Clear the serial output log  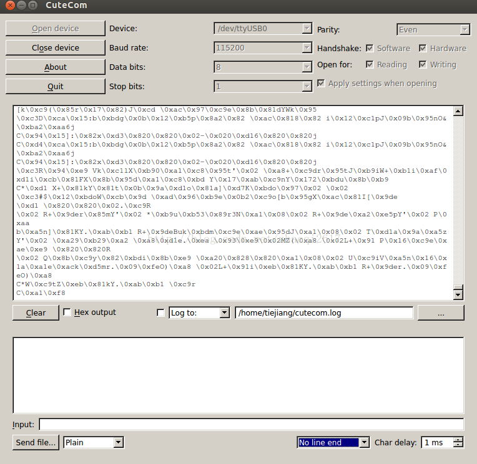pyautogui.click(x=36, y=313)
